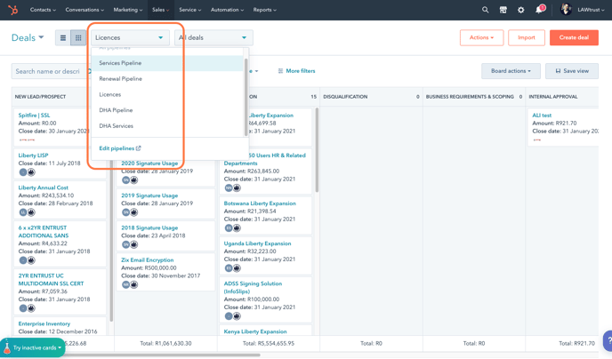Open the Zix Email Encryption deal
This screenshot has width=612, height=359.
click(147, 260)
